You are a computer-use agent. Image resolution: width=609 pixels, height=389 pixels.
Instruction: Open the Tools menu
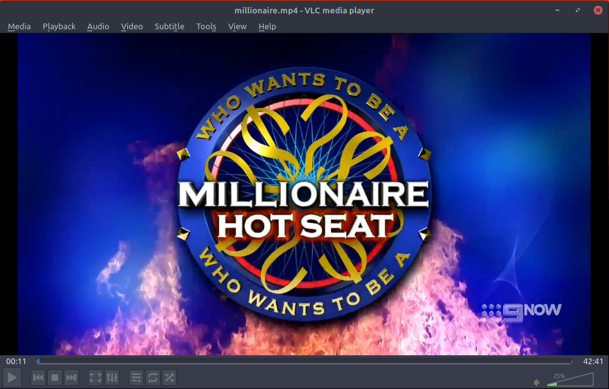click(x=206, y=26)
